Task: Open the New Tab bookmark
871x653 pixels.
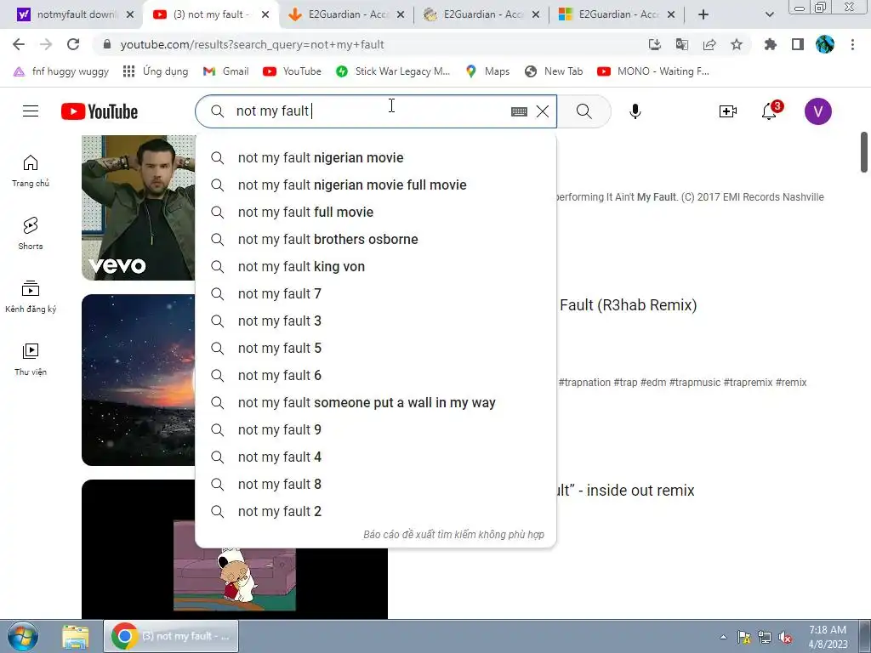Action: click(x=554, y=71)
